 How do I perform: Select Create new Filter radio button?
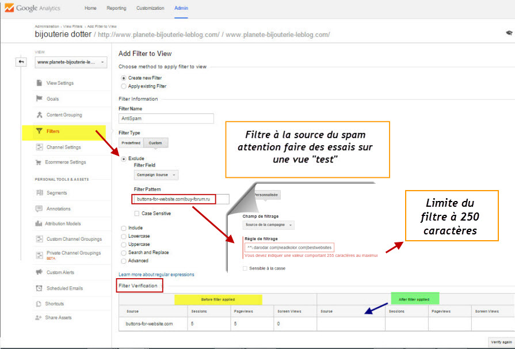[124, 78]
